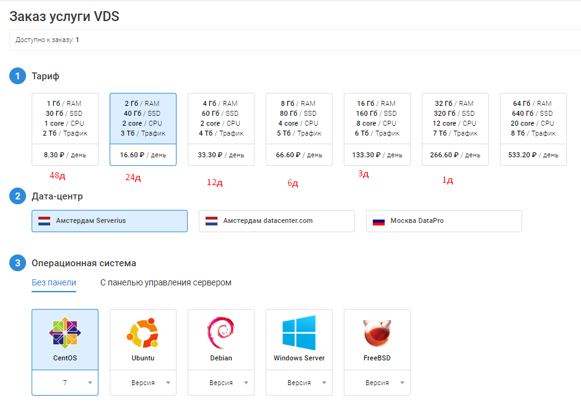Screen dimensions: 581x413
Task: Open the CentOS version dropdown showing 7
Action: [x=64, y=383]
